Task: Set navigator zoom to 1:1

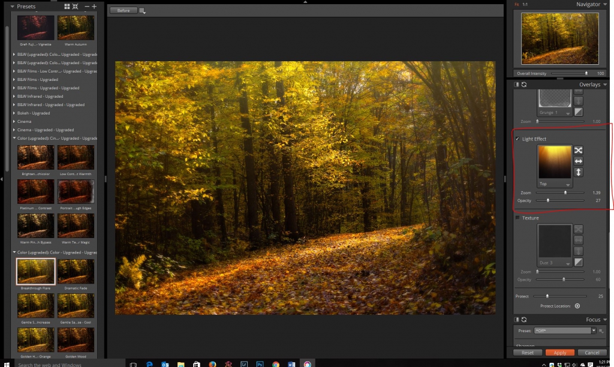Action: coord(525,4)
